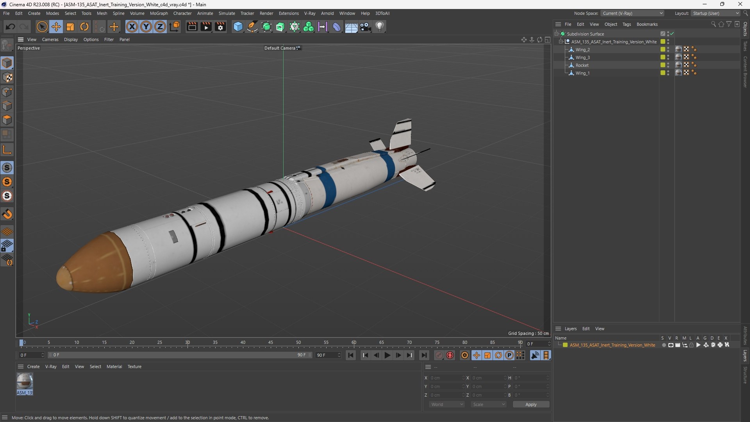Click the Apply button

point(531,404)
